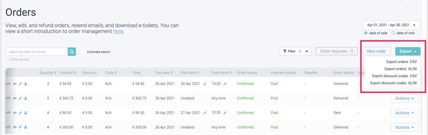Image resolution: width=428 pixels, height=135 pixels.
Task: Choose Export orders .CSV
Action: (401, 62)
